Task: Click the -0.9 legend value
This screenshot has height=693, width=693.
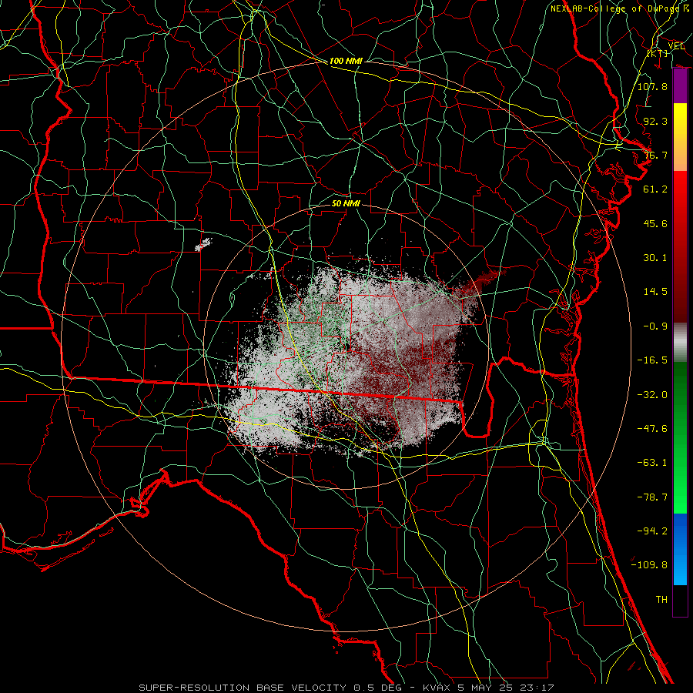Action: tap(655, 326)
